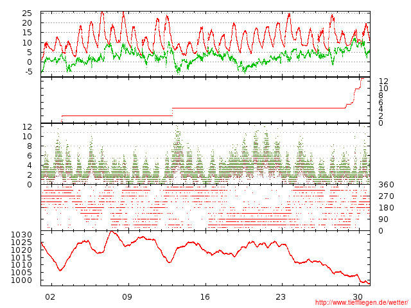This screenshot has height=308, width=411.
Task: Click the date label 30 on time axis
Action: tap(358, 297)
